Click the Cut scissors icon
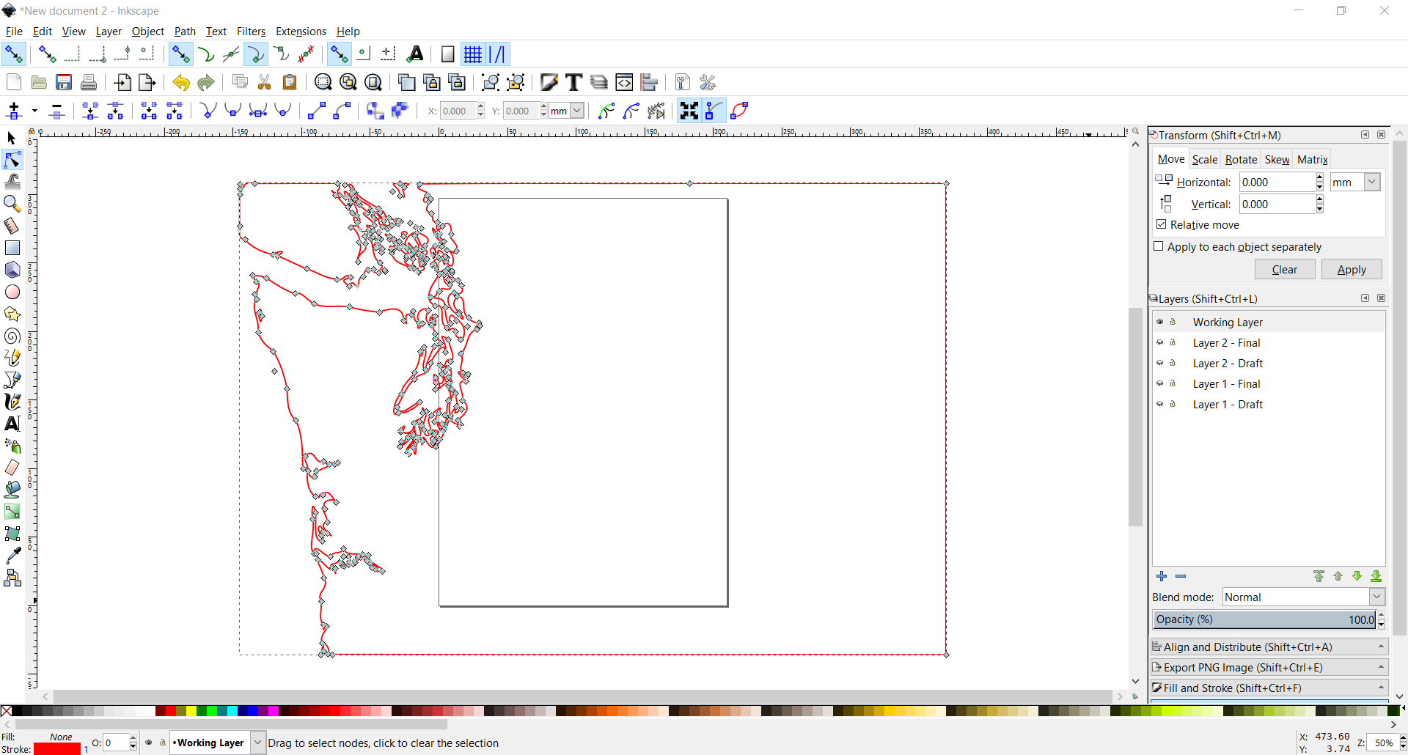The height and width of the screenshot is (755, 1408). (x=265, y=82)
